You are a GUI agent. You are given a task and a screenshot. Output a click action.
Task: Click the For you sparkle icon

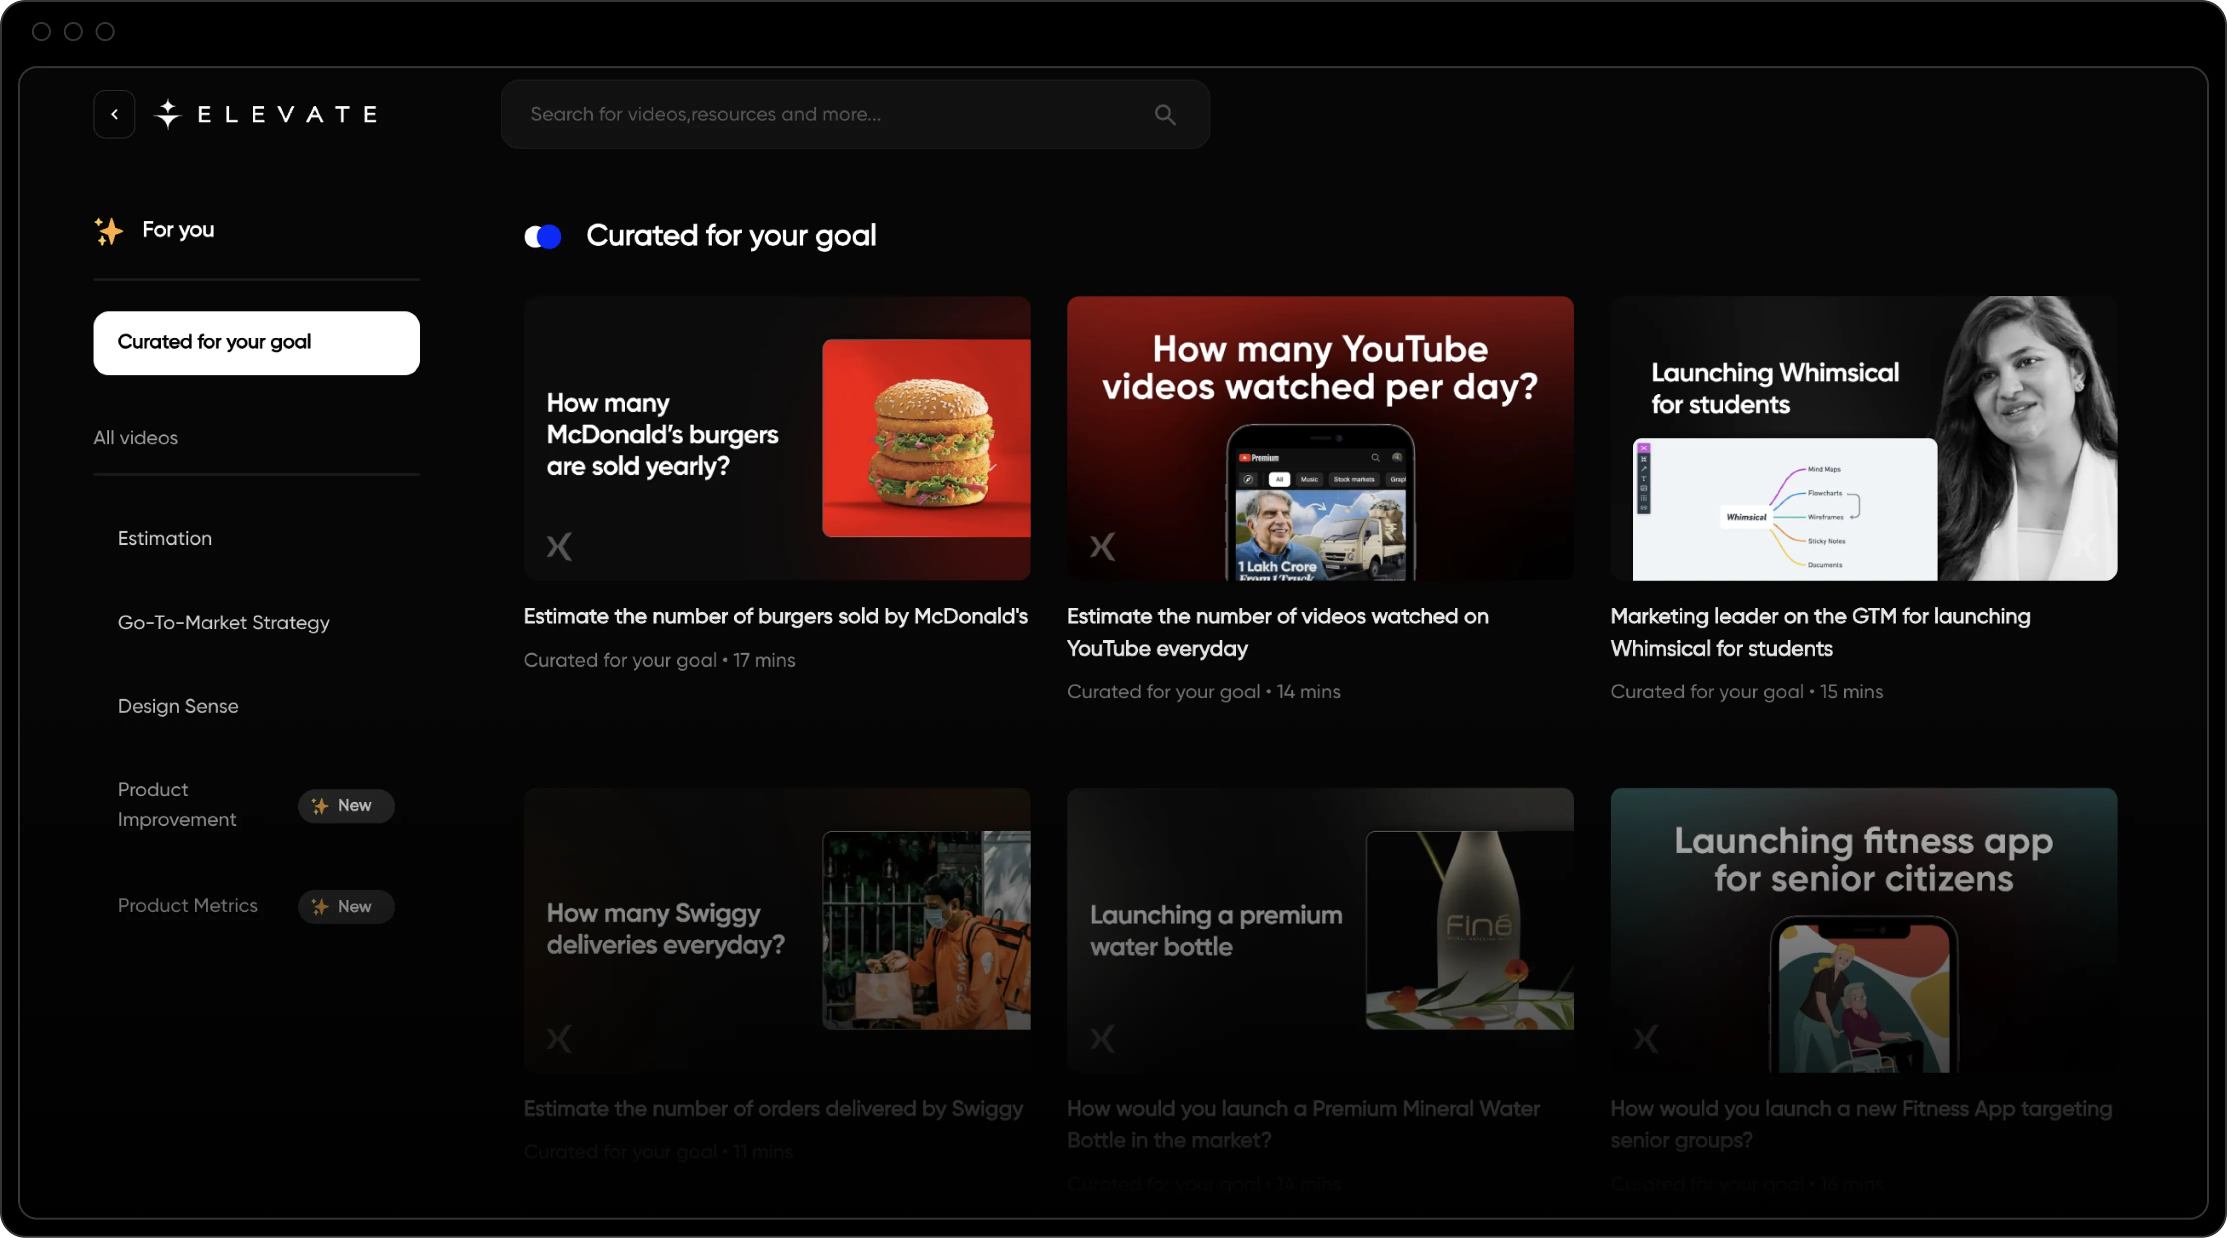109,231
